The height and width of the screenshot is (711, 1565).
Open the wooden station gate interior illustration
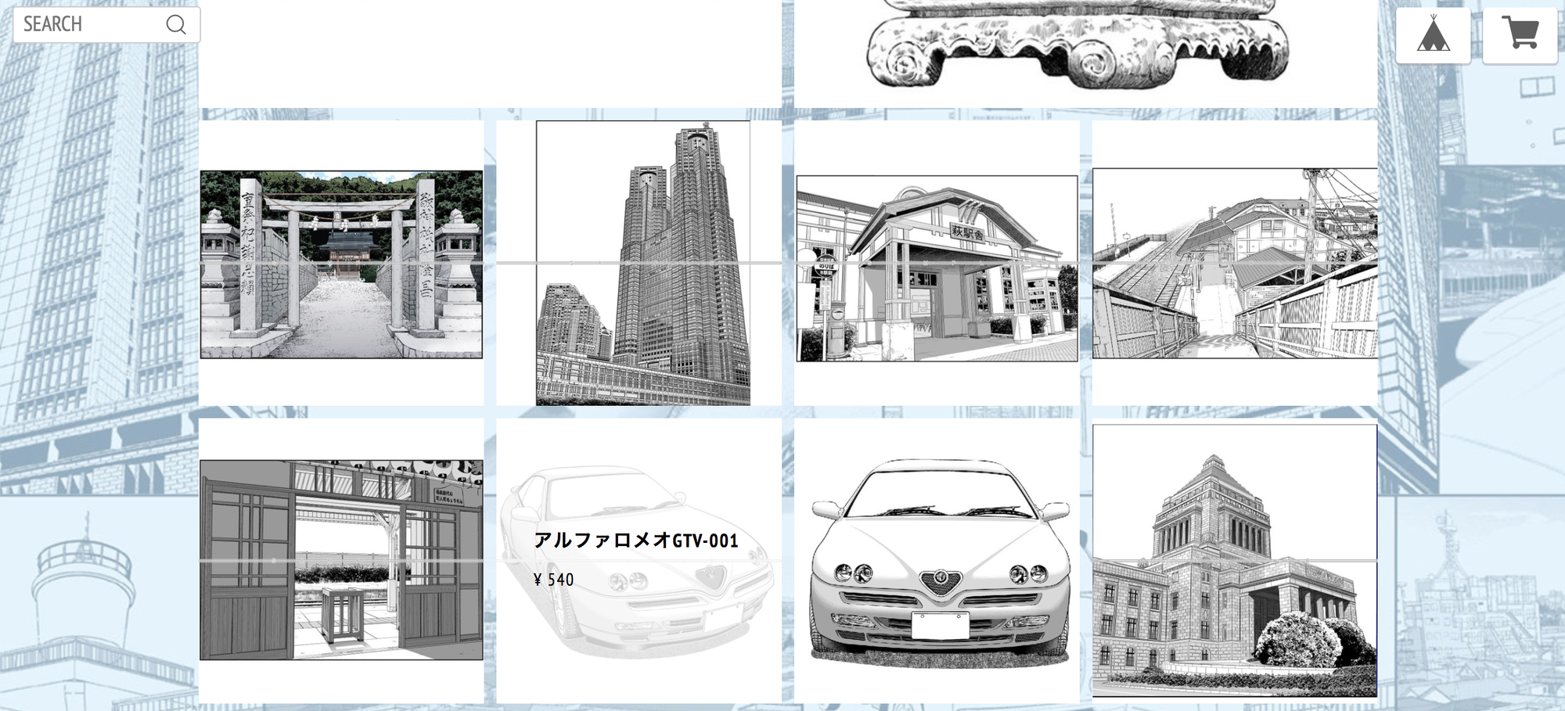(341, 559)
